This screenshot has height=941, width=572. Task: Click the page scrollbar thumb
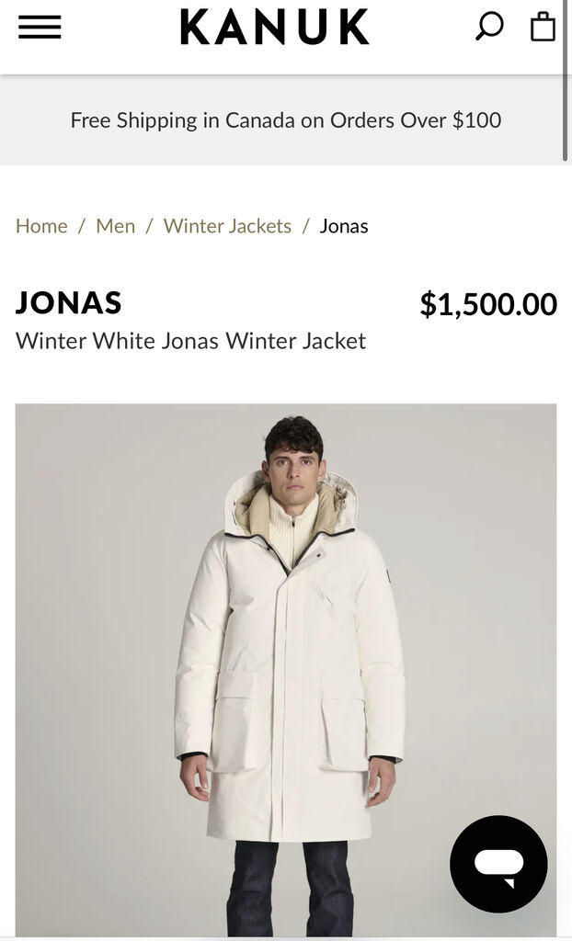(x=566, y=81)
